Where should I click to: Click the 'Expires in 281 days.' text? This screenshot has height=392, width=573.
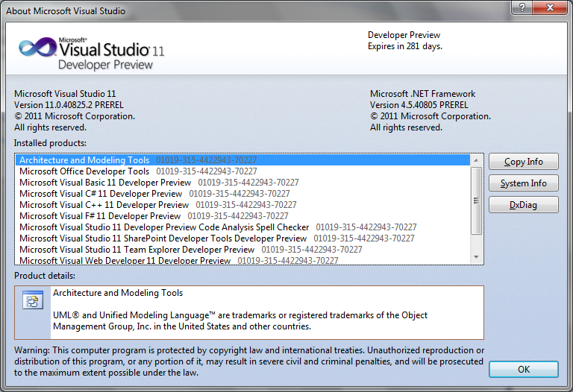point(405,46)
